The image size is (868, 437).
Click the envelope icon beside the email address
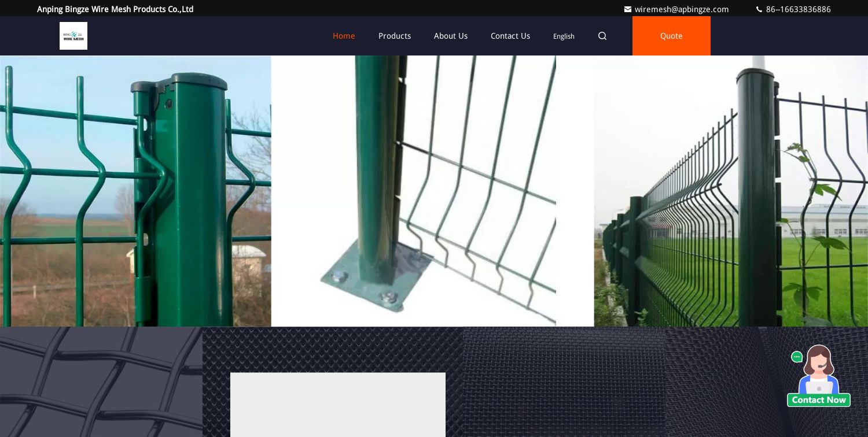pyautogui.click(x=628, y=9)
